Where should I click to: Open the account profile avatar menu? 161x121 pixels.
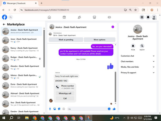click(154, 17)
